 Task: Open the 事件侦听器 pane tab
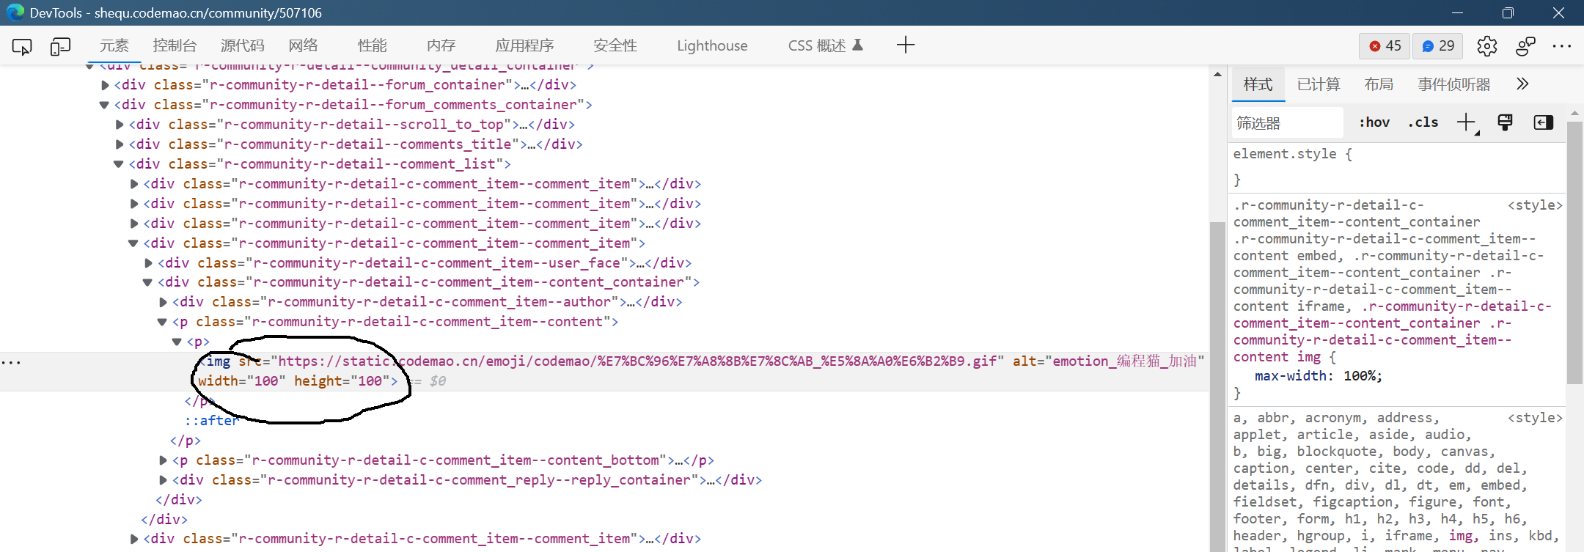click(1454, 84)
